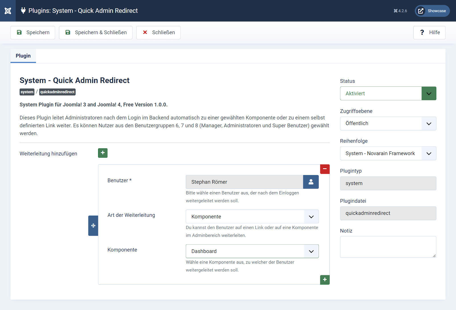Click the quickadminredirect badge

click(57, 92)
